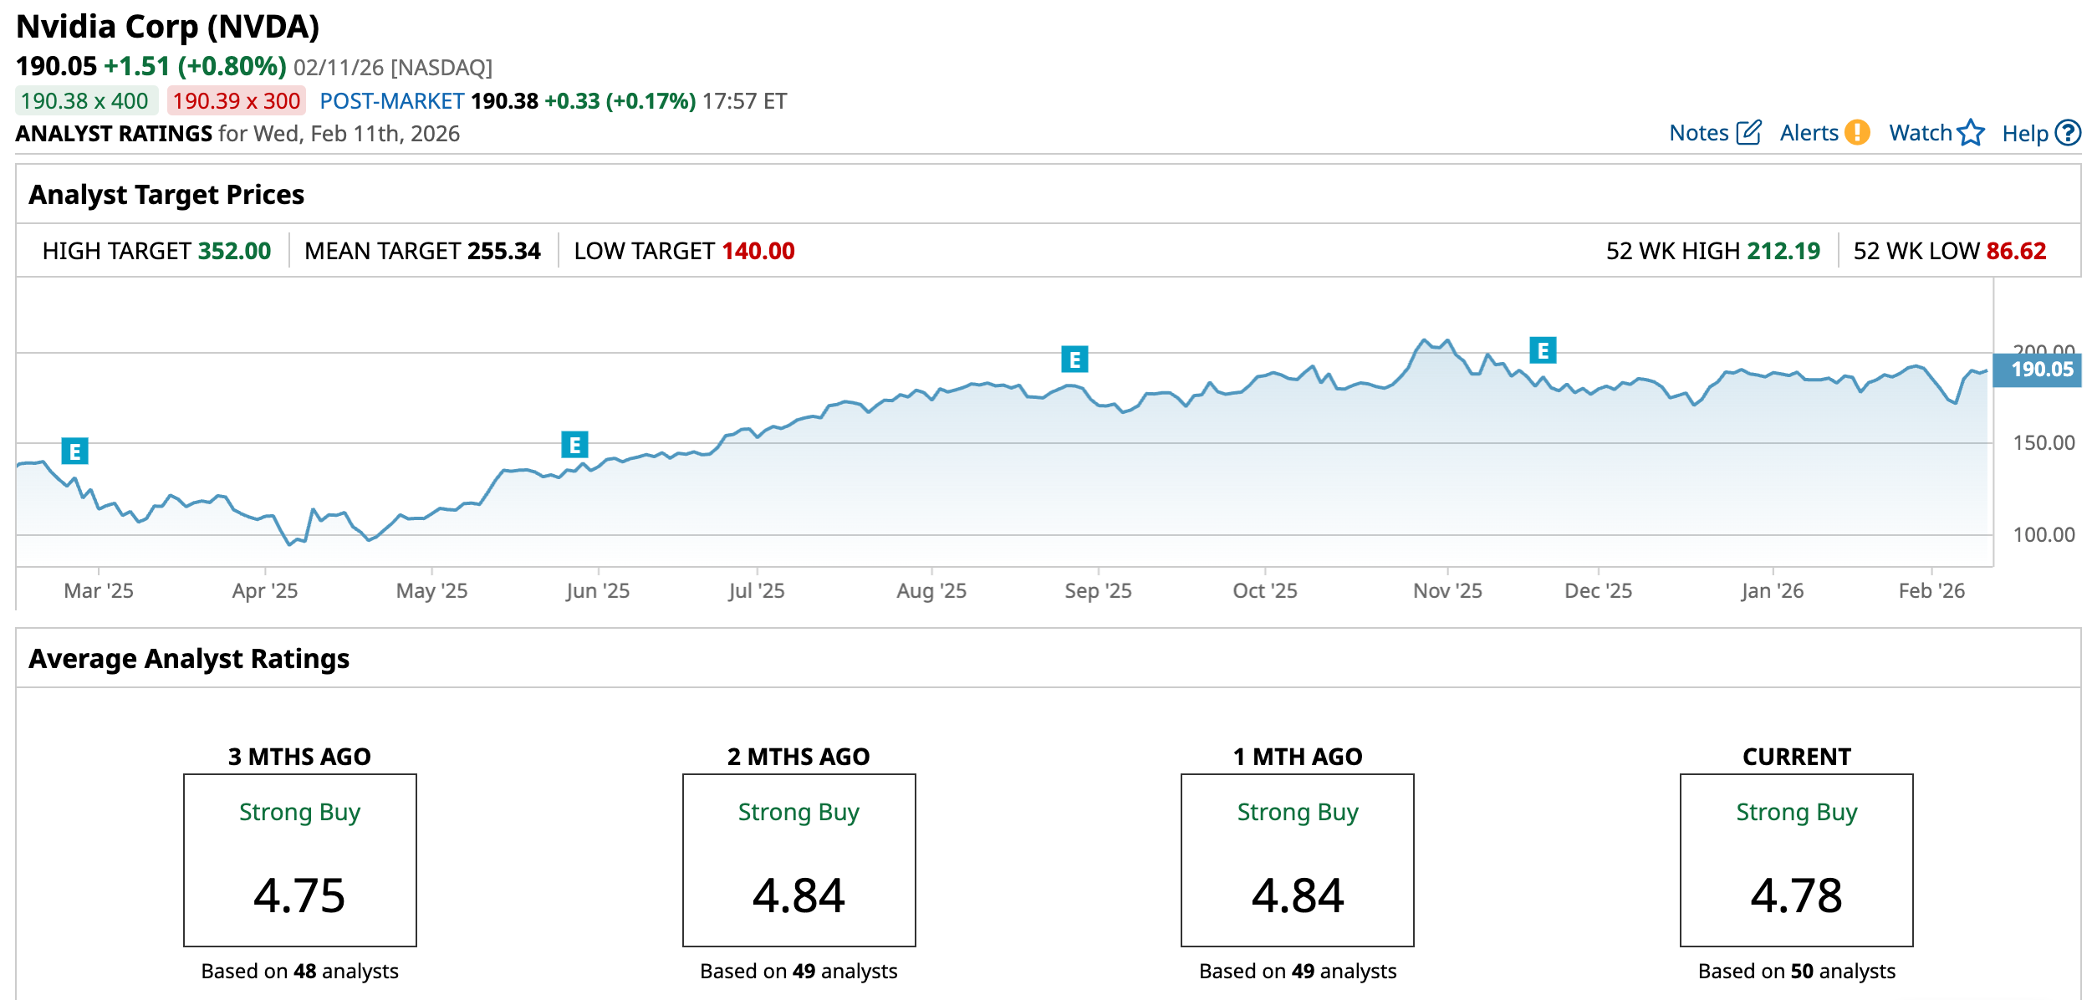Click the earnings marker near Mar '25

(74, 452)
